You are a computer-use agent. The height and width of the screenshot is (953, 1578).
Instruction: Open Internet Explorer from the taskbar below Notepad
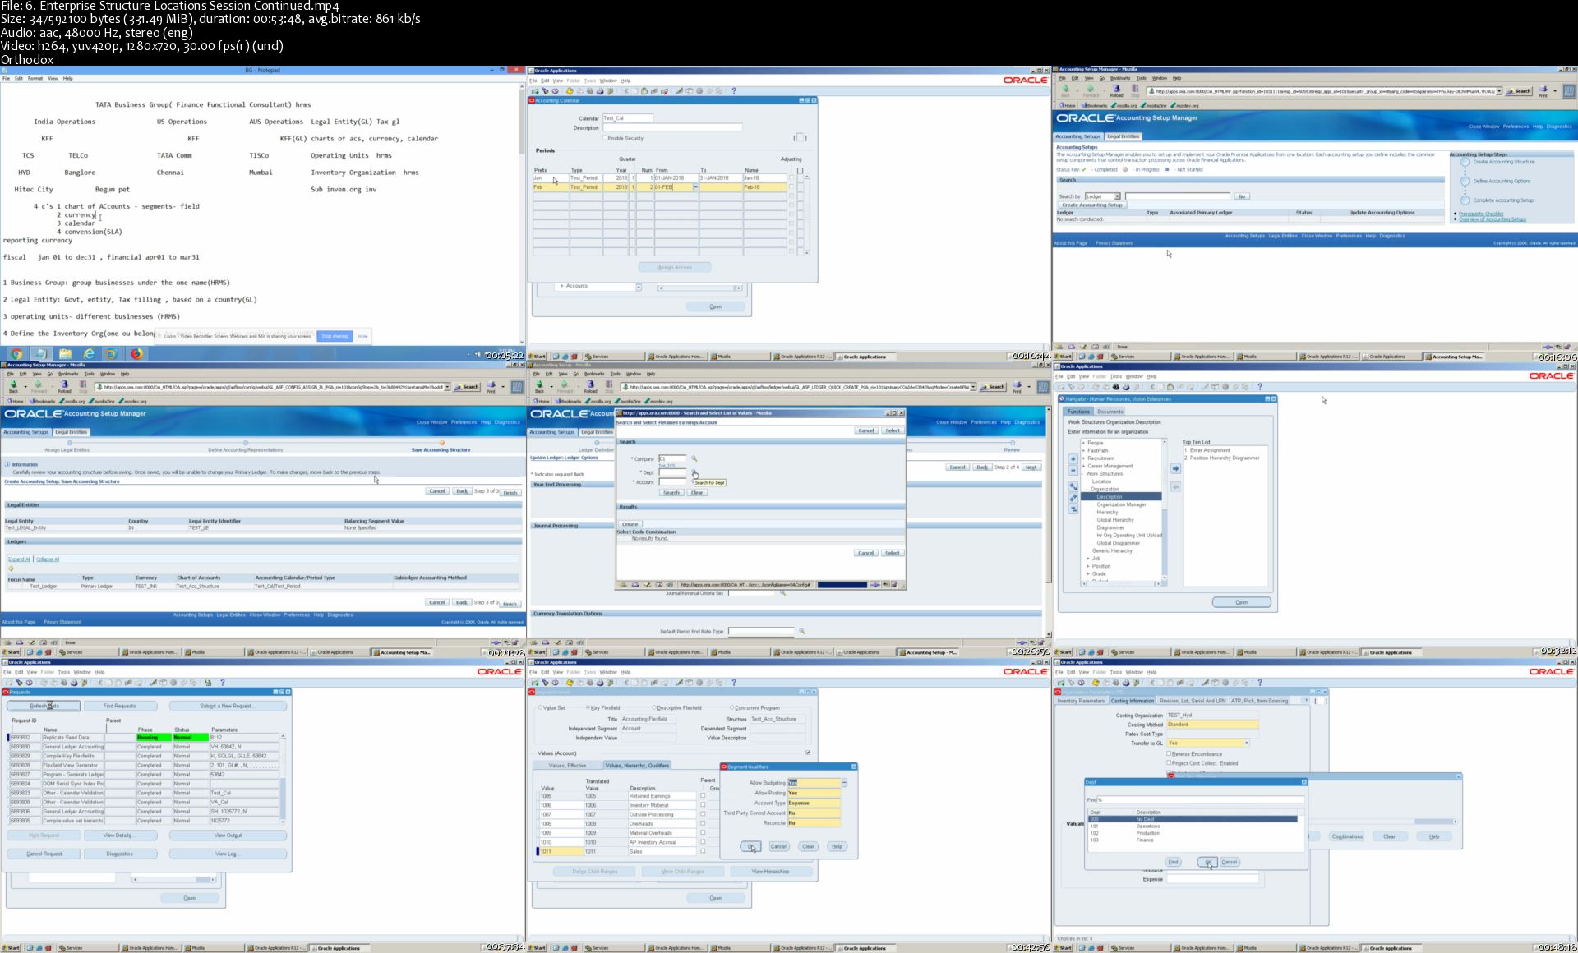point(89,354)
